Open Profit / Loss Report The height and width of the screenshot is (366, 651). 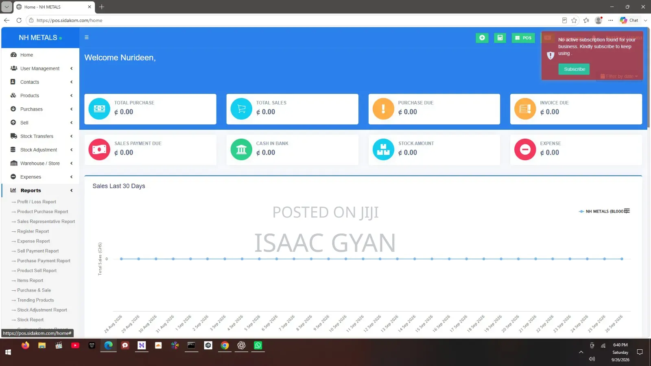(x=37, y=202)
